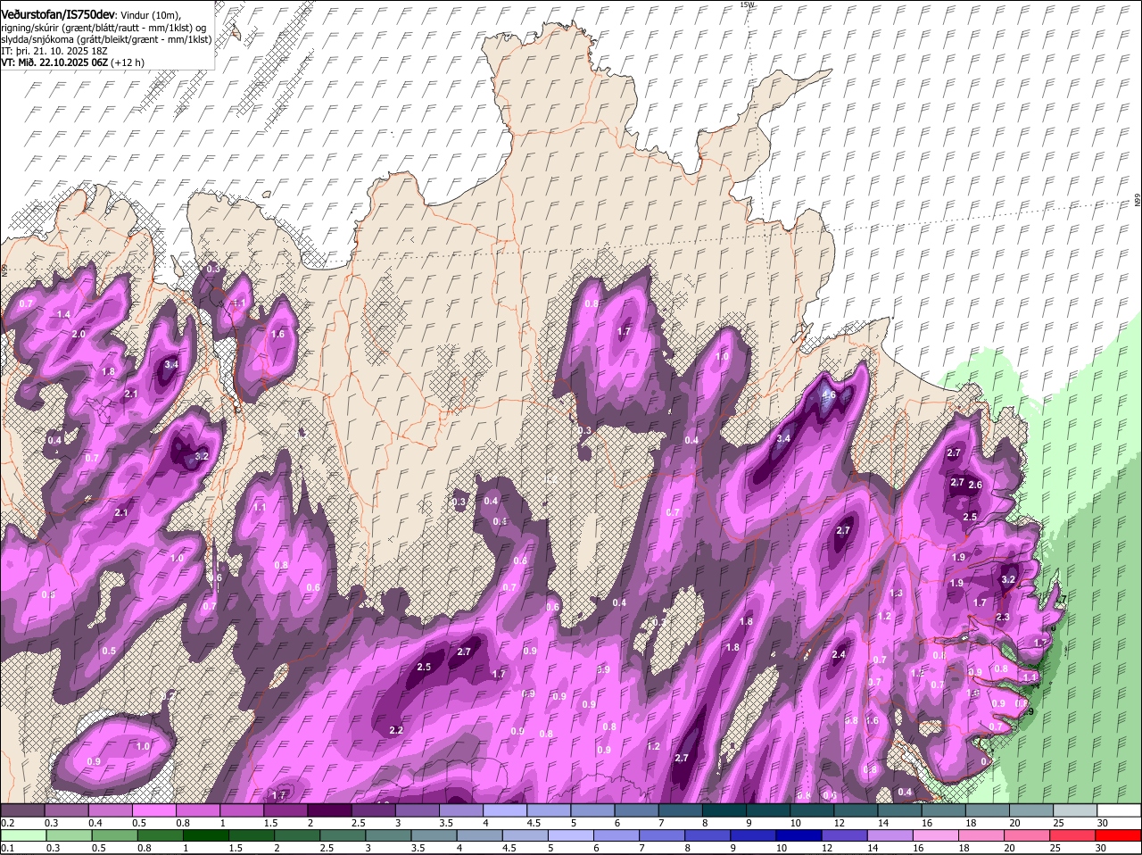Pick upper legend swatch between 0.2 and 0.3

(22, 810)
